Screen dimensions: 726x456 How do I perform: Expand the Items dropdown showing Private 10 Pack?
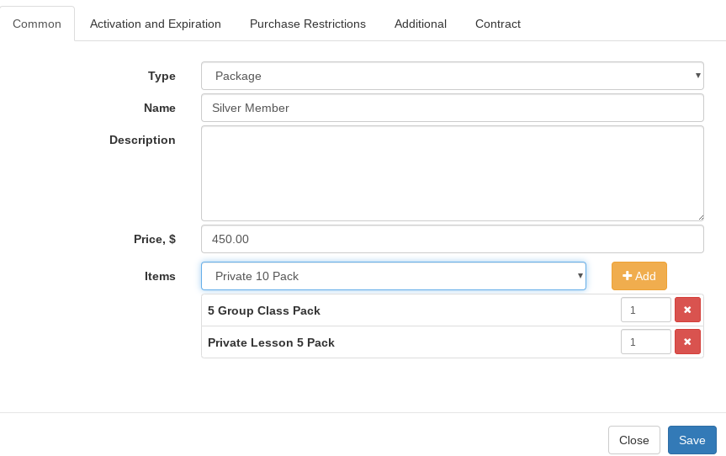tap(393, 276)
